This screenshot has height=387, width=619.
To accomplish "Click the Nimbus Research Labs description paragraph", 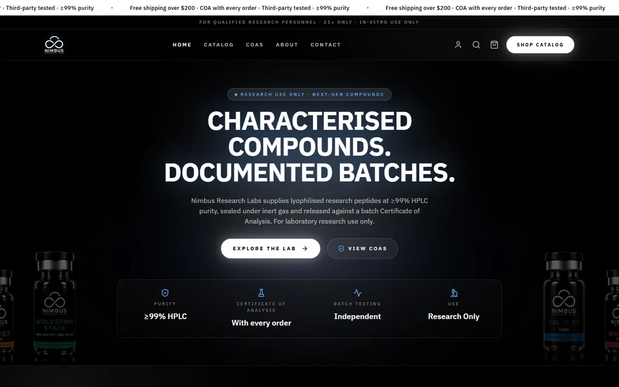I will coord(309,211).
